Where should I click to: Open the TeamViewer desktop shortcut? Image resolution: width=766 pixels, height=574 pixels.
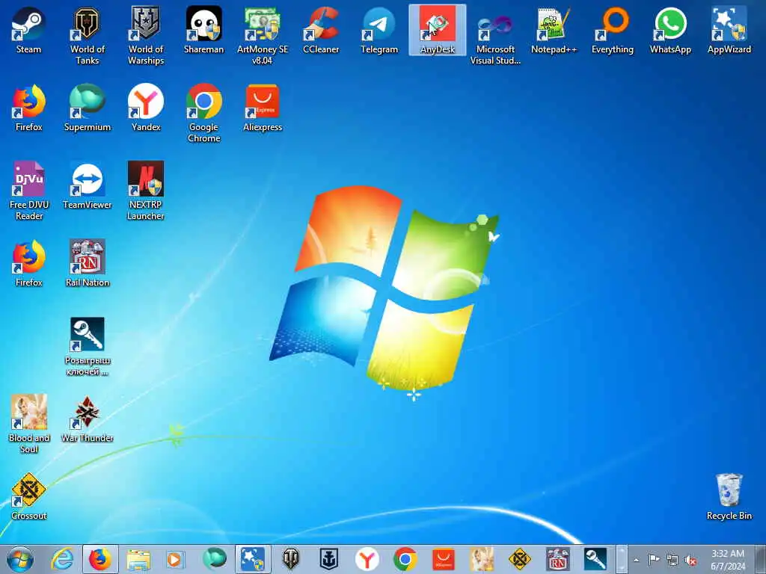pos(87,185)
